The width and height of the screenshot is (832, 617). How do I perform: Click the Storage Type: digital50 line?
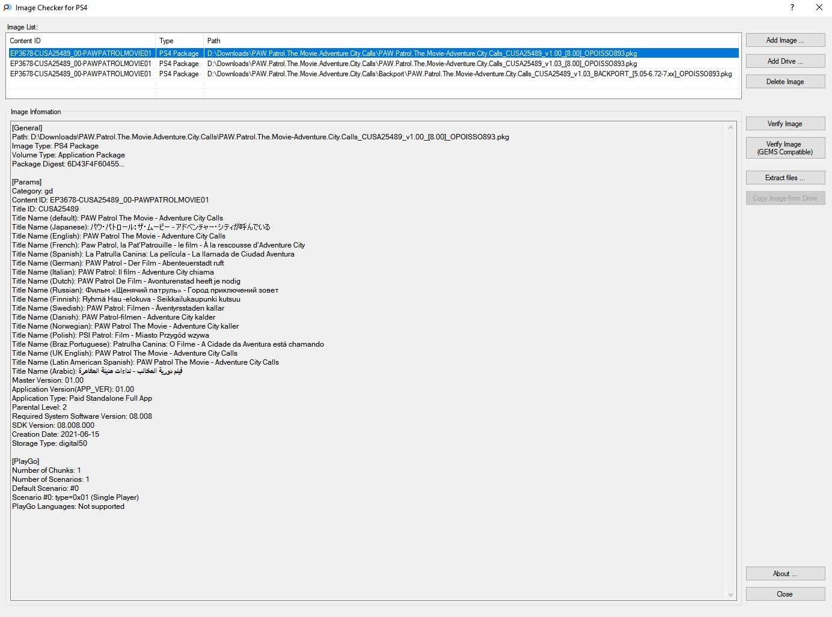[x=49, y=443]
